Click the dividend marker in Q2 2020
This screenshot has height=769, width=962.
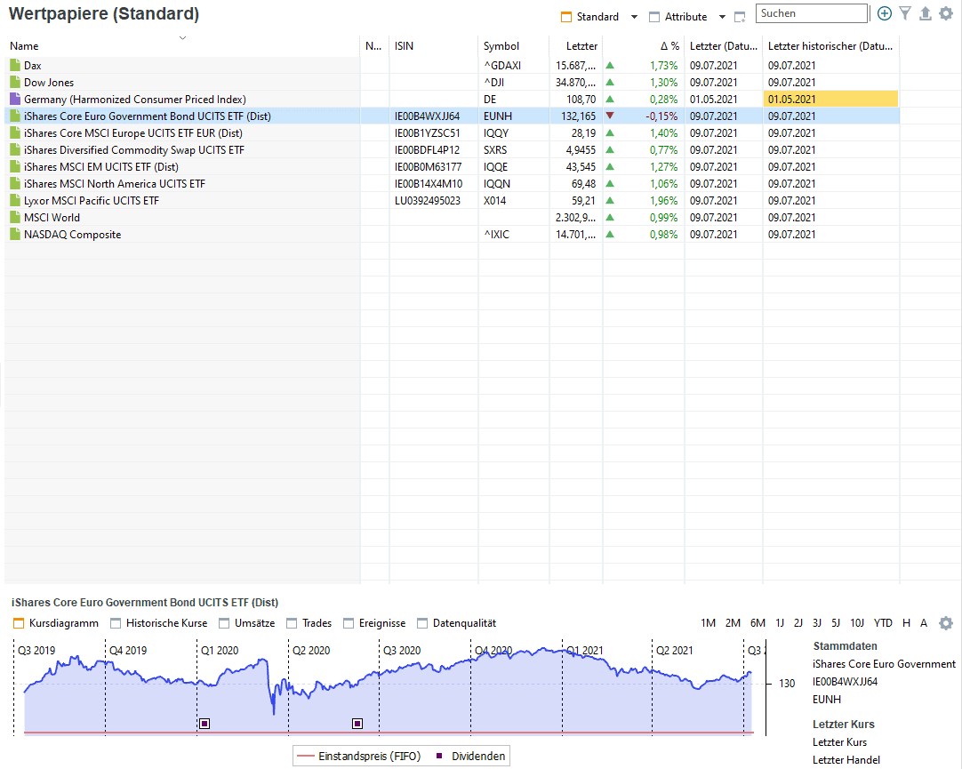[357, 724]
